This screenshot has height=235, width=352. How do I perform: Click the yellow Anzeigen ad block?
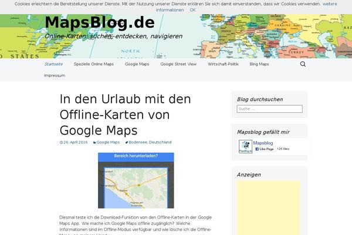269,207
